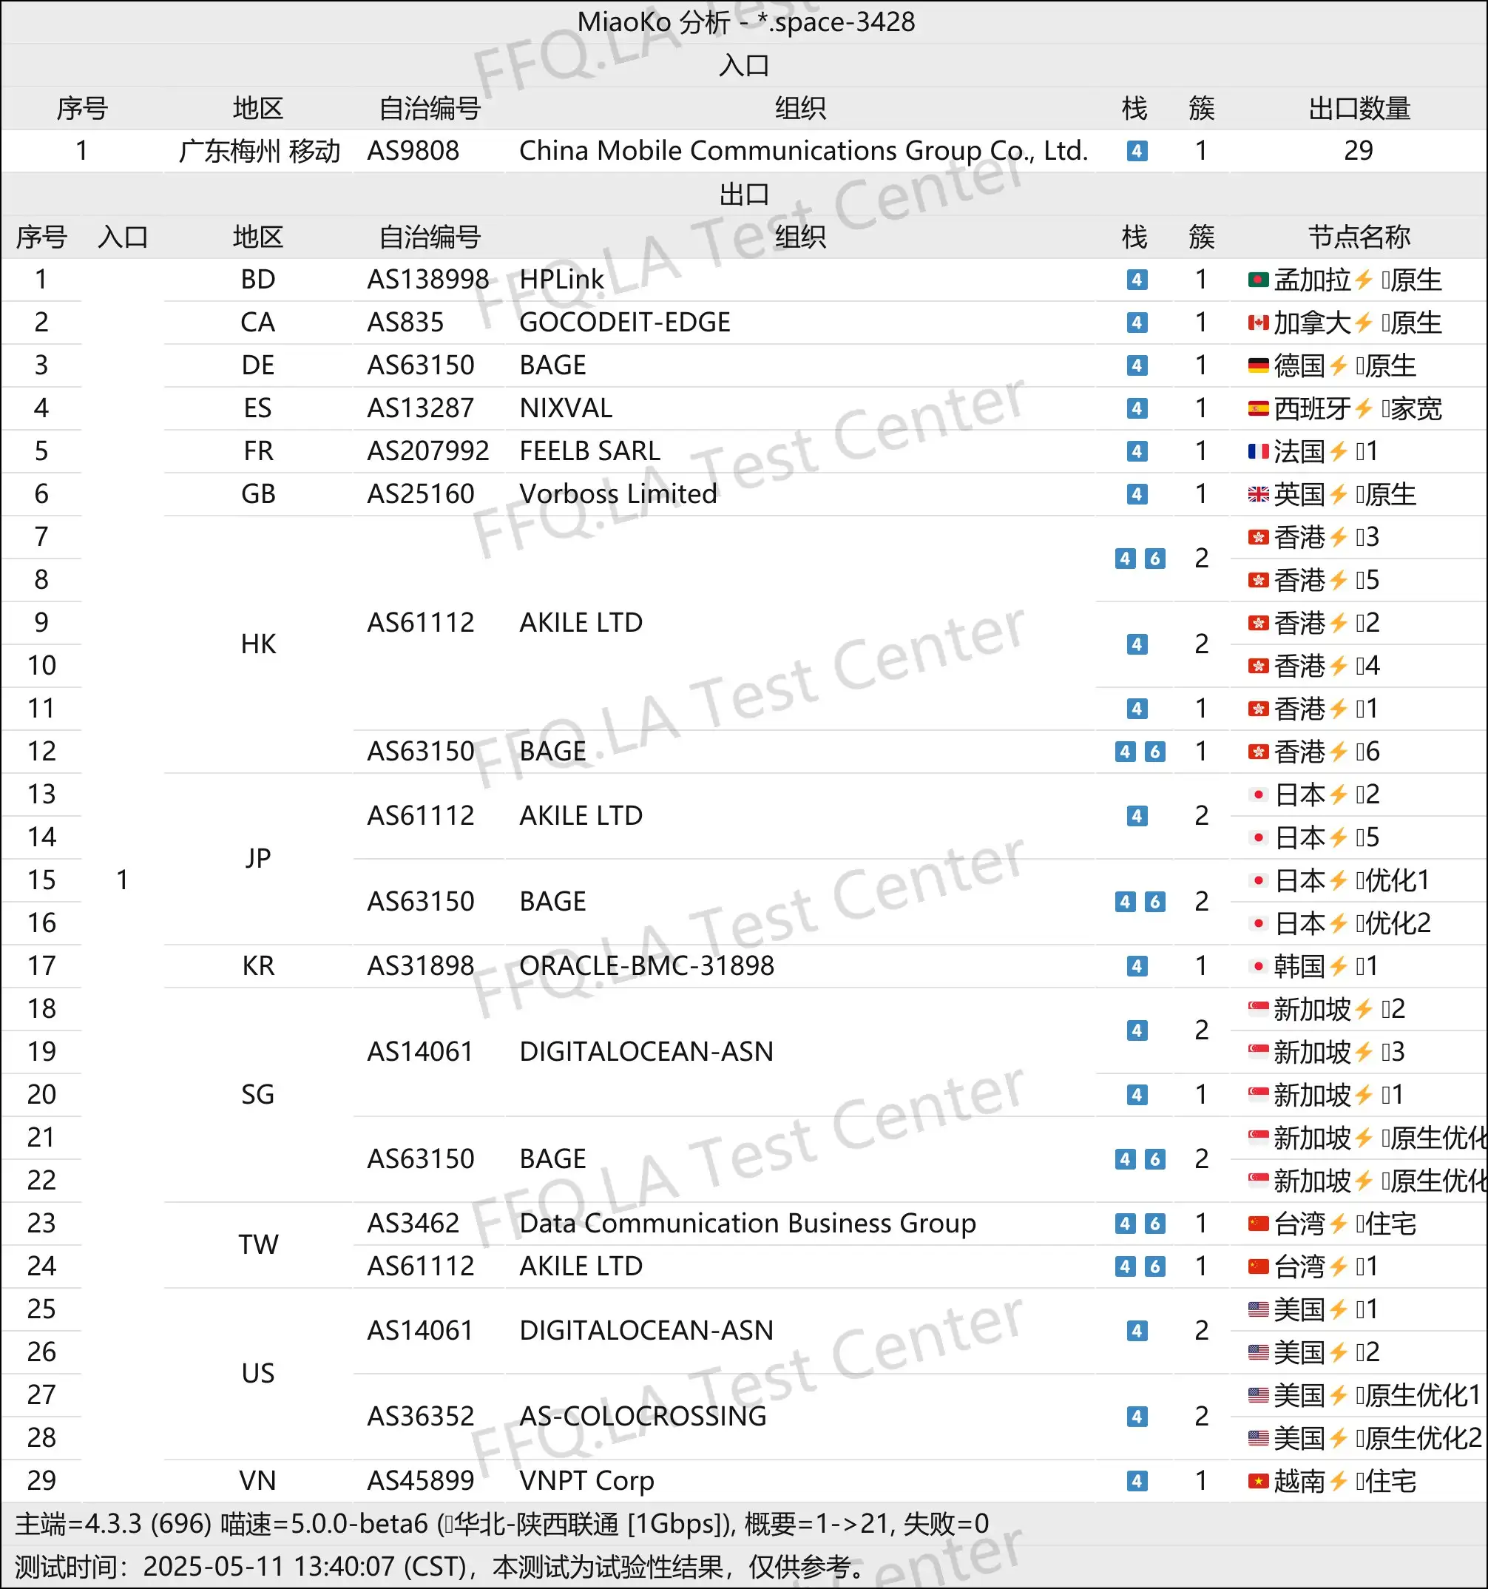Click the Bangladesh flag icon in row 1
This screenshot has width=1488, height=1589.
coord(1258,280)
